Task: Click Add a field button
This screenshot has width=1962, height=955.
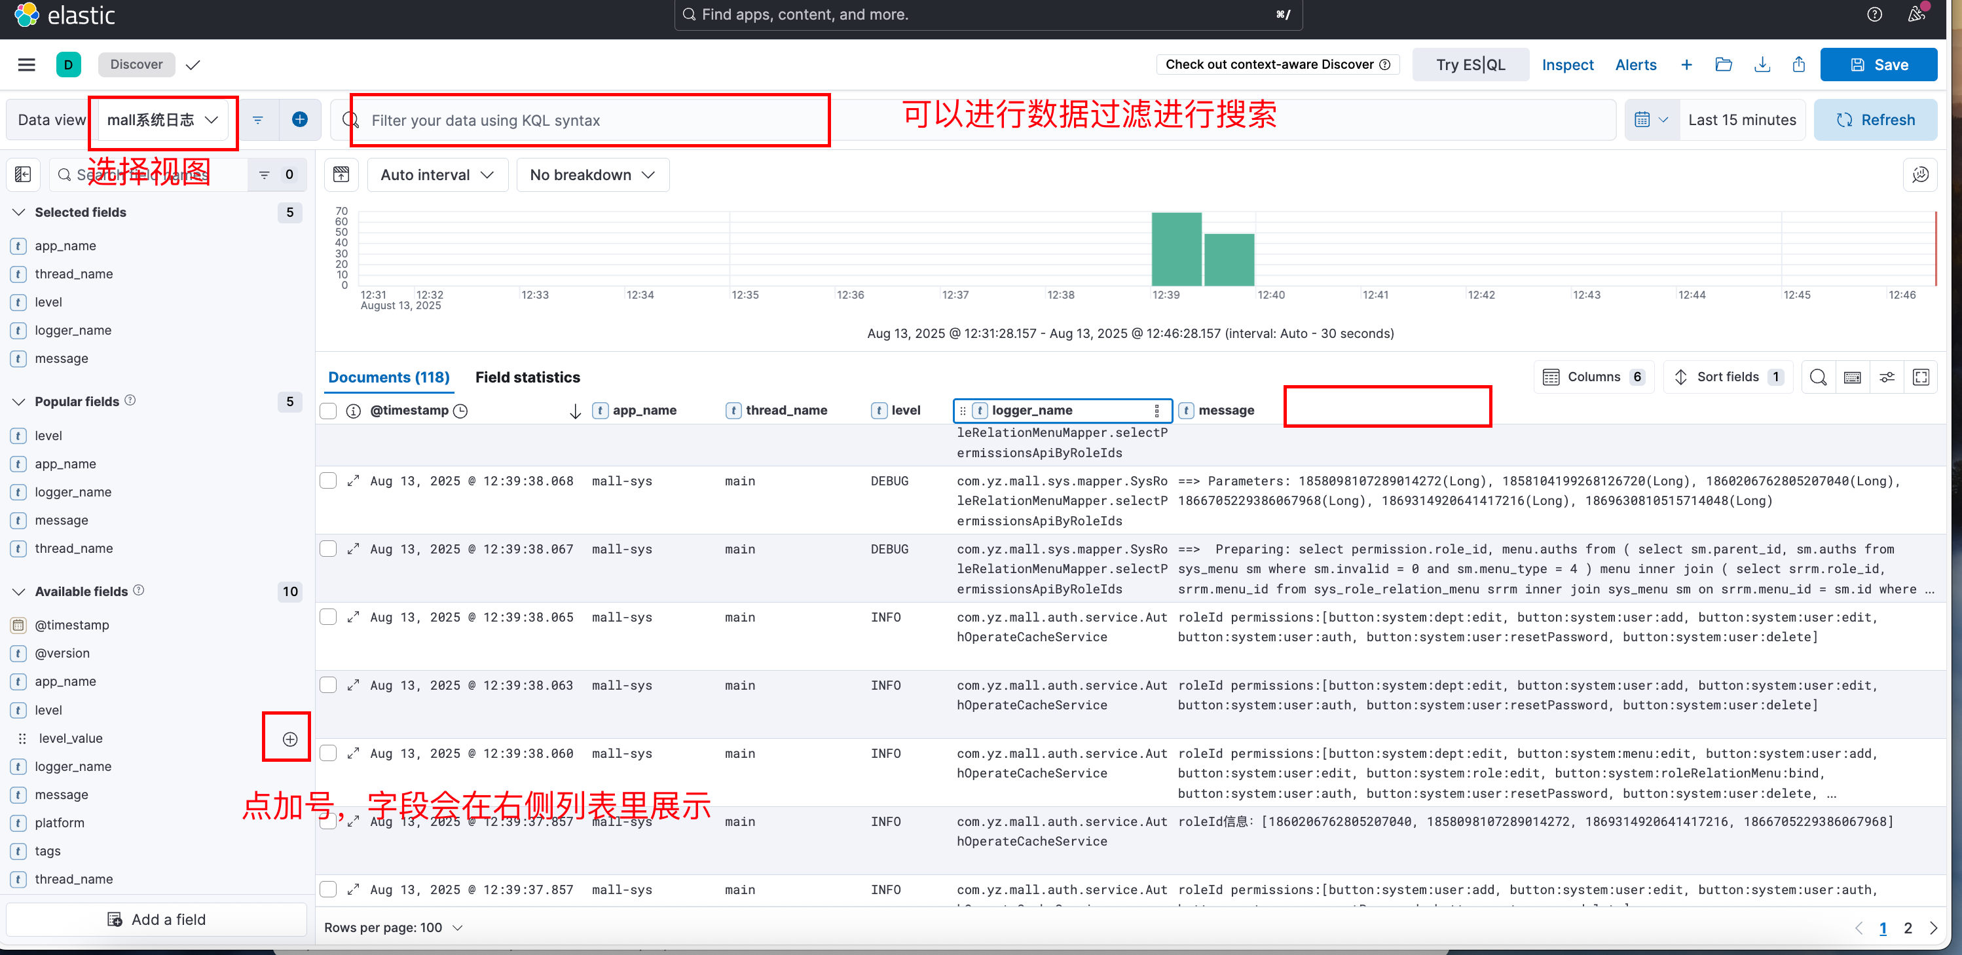Action: point(157,919)
